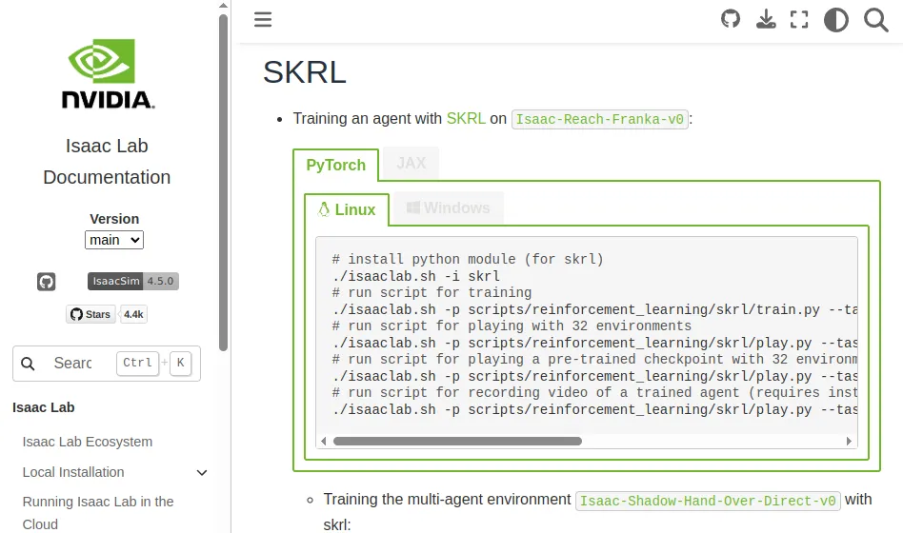The image size is (903, 533).
Task: Click the download page icon
Action: tap(766, 19)
